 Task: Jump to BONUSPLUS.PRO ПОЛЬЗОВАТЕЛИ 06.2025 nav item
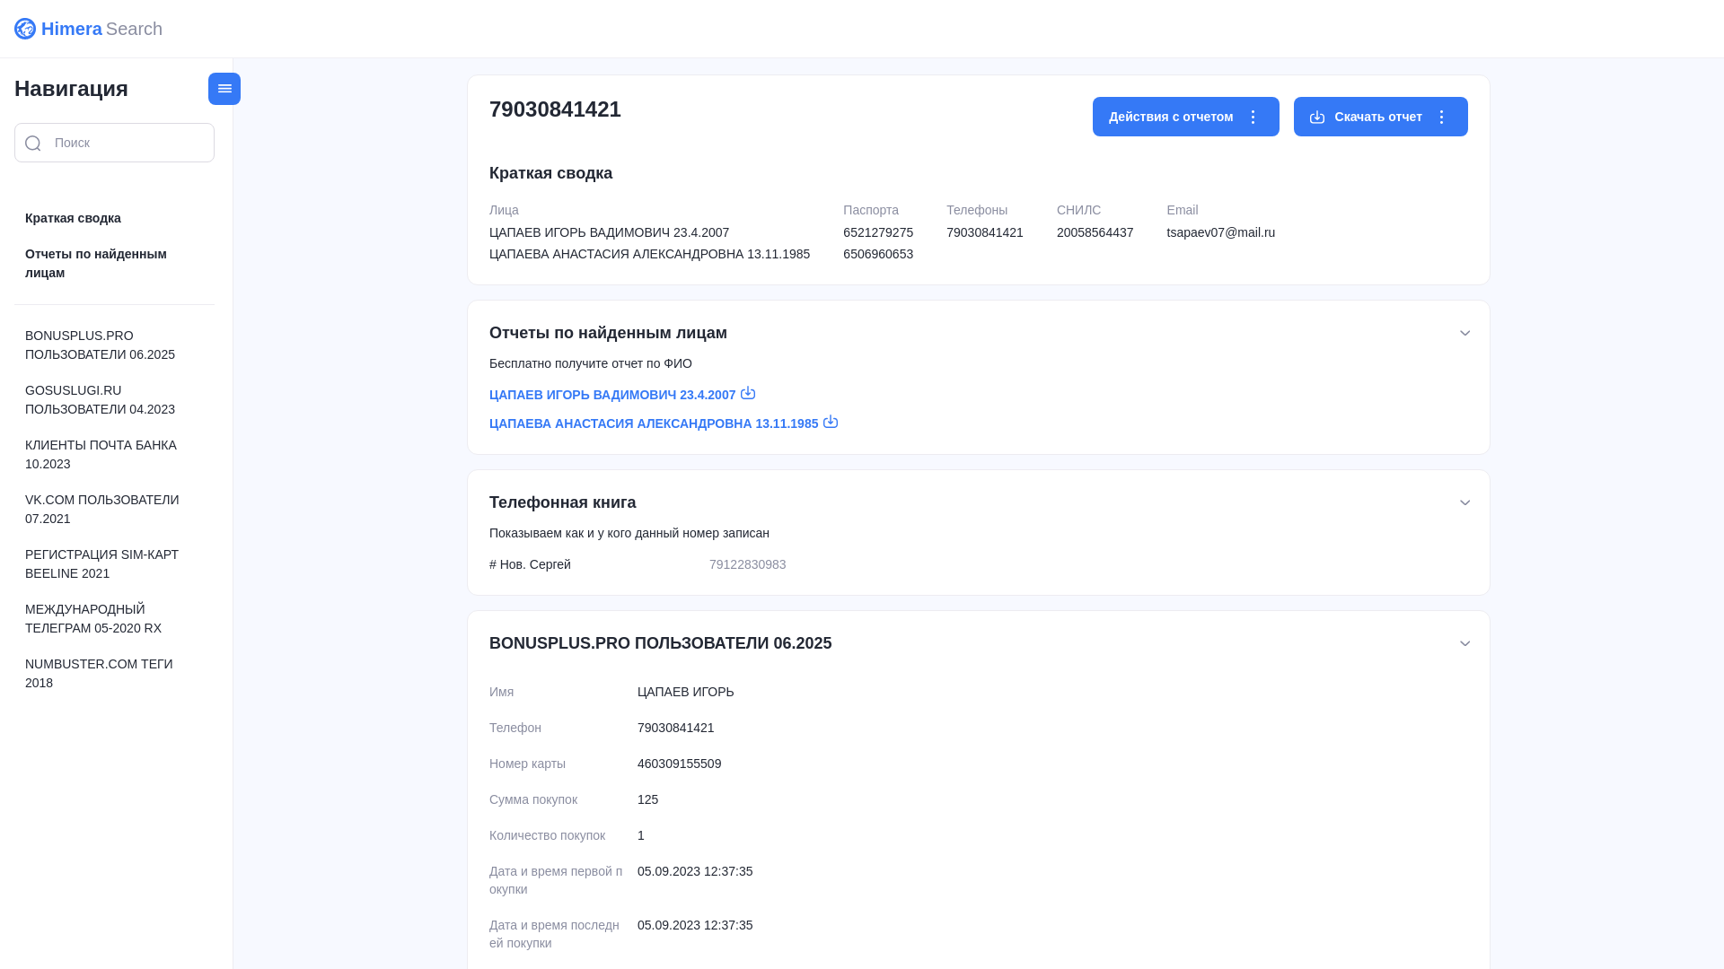[100, 345]
